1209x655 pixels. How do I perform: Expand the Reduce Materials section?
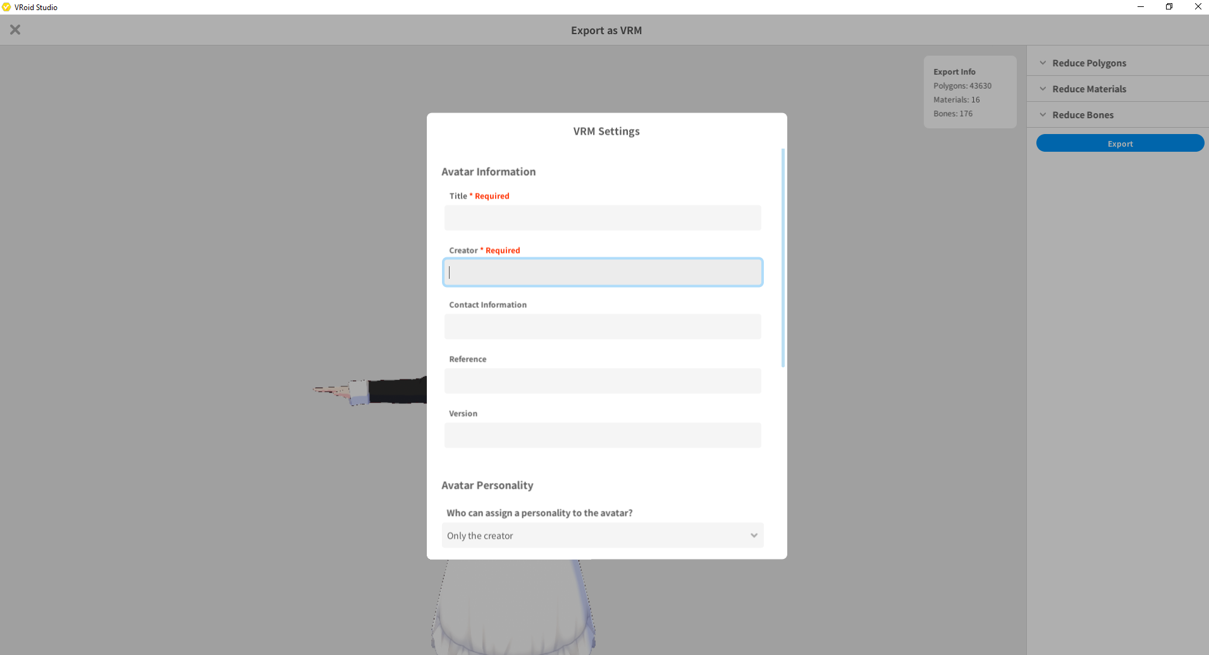[x=1117, y=89]
